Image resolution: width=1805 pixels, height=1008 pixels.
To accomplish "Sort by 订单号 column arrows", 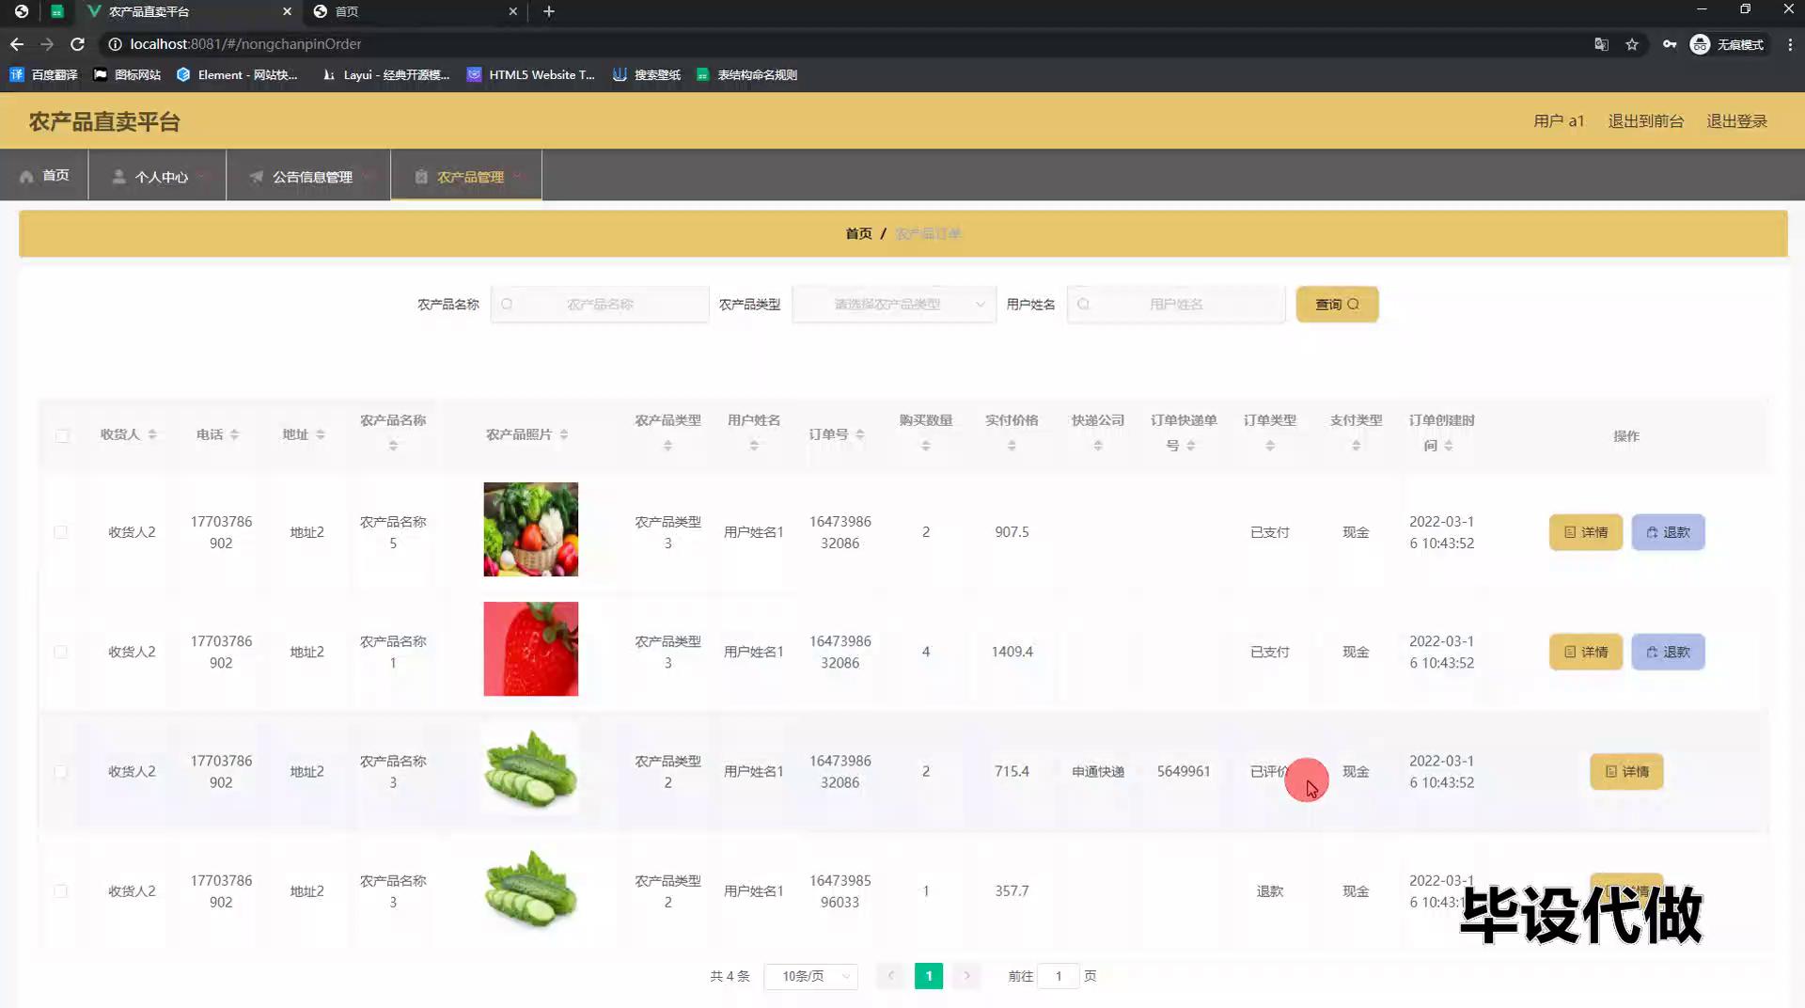I will [x=860, y=434].
